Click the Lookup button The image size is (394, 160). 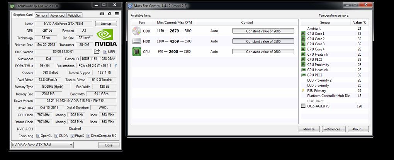pyautogui.click(x=106, y=24)
